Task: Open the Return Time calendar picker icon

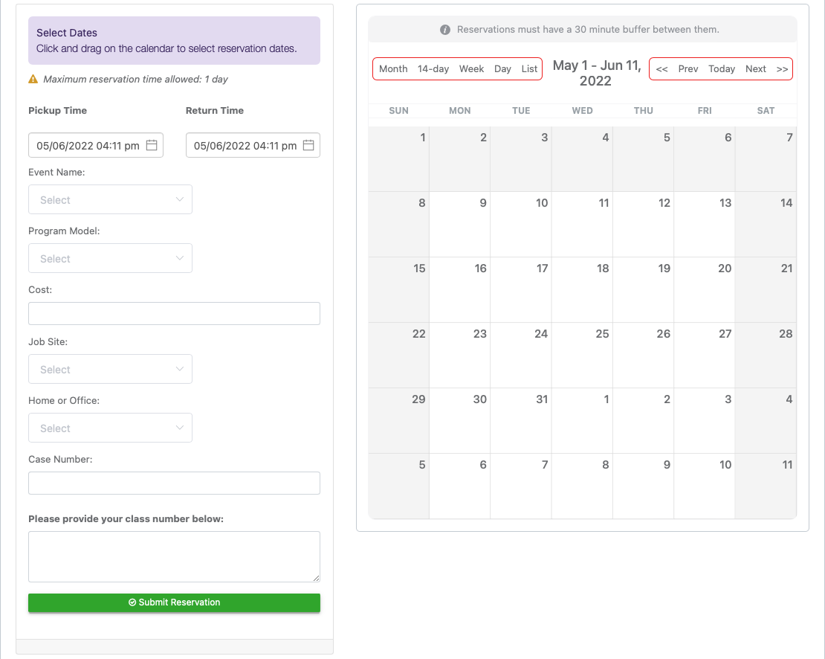Action: (308, 145)
